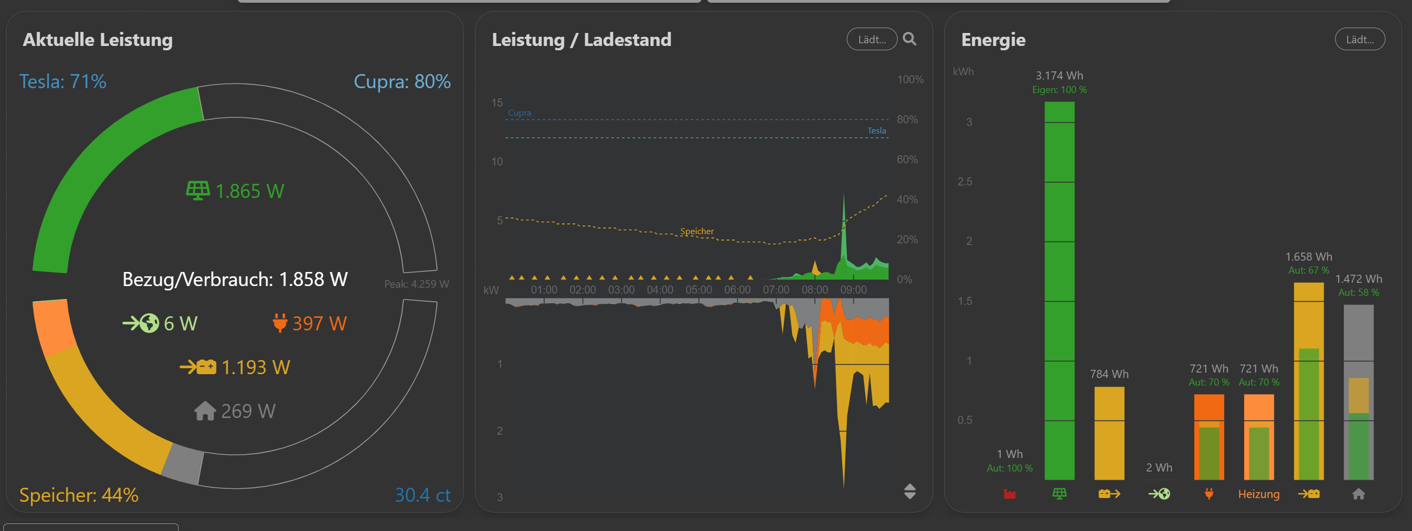The height and width of the screenshot is (531, 1412).
Task: Select the battery charge icon under the 1.658 Wh bar
Action: tap(1309, 494)
